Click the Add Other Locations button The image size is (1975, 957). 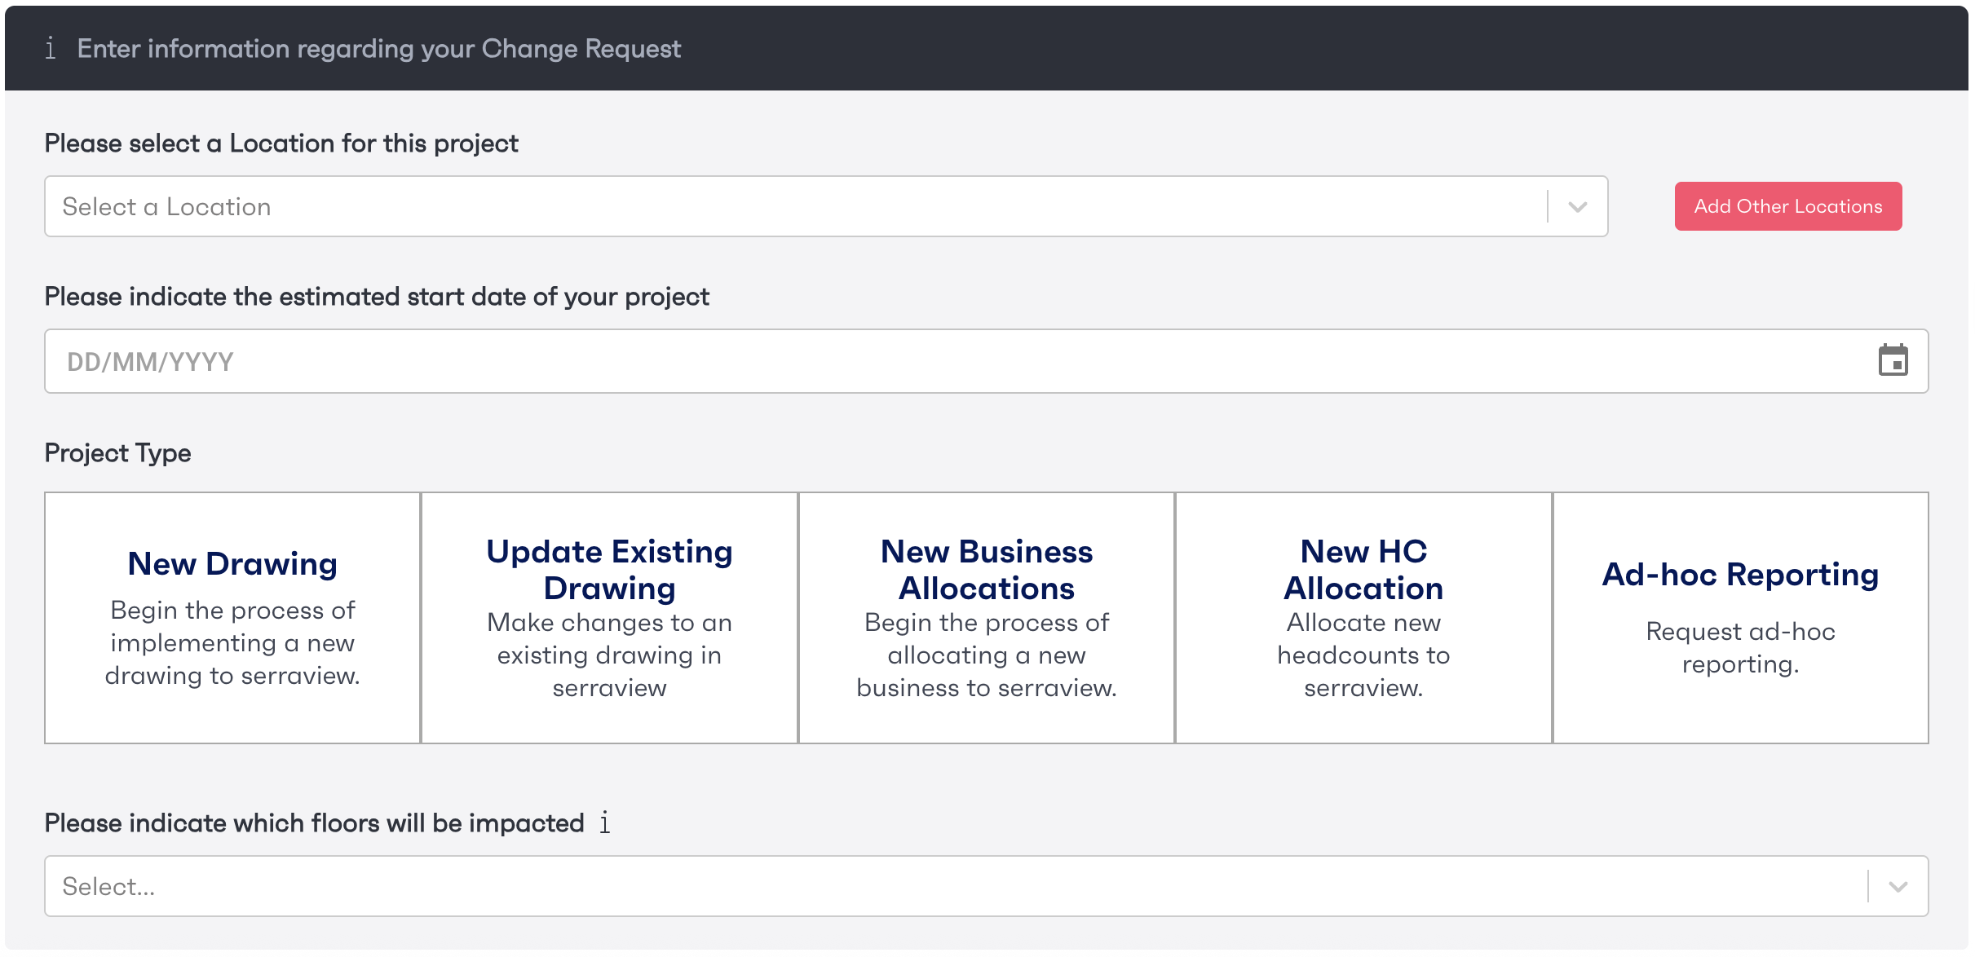click(x=1787, y=207)
